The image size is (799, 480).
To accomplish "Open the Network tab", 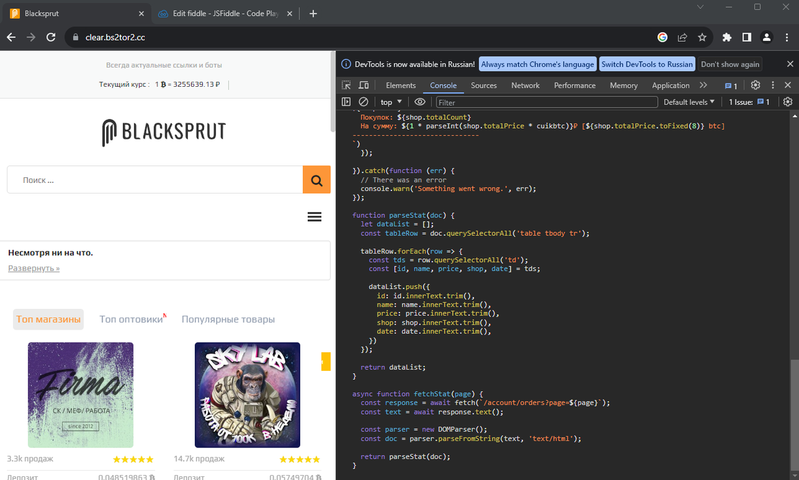I will click(x=526, y=86).
